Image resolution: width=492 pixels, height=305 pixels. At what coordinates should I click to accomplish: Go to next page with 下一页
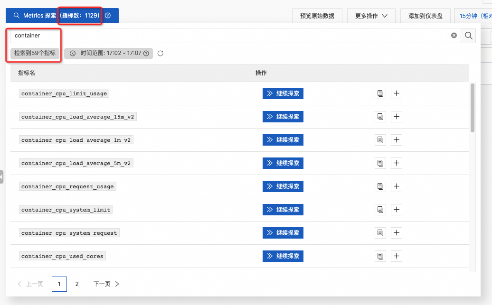pyautogui.click(x=106, y=284)
